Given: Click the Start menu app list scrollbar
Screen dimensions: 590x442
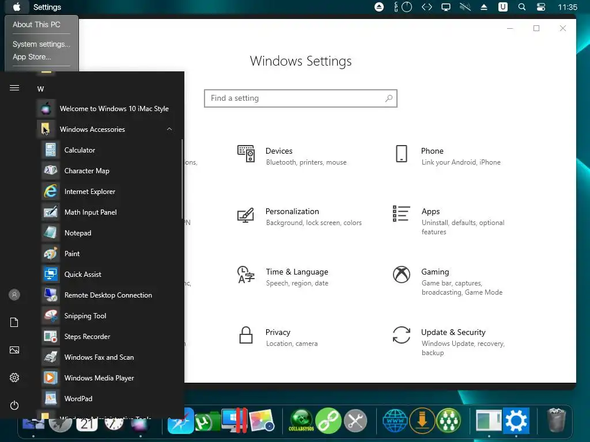Looking at the screenshot, I should tap(182, 179).
